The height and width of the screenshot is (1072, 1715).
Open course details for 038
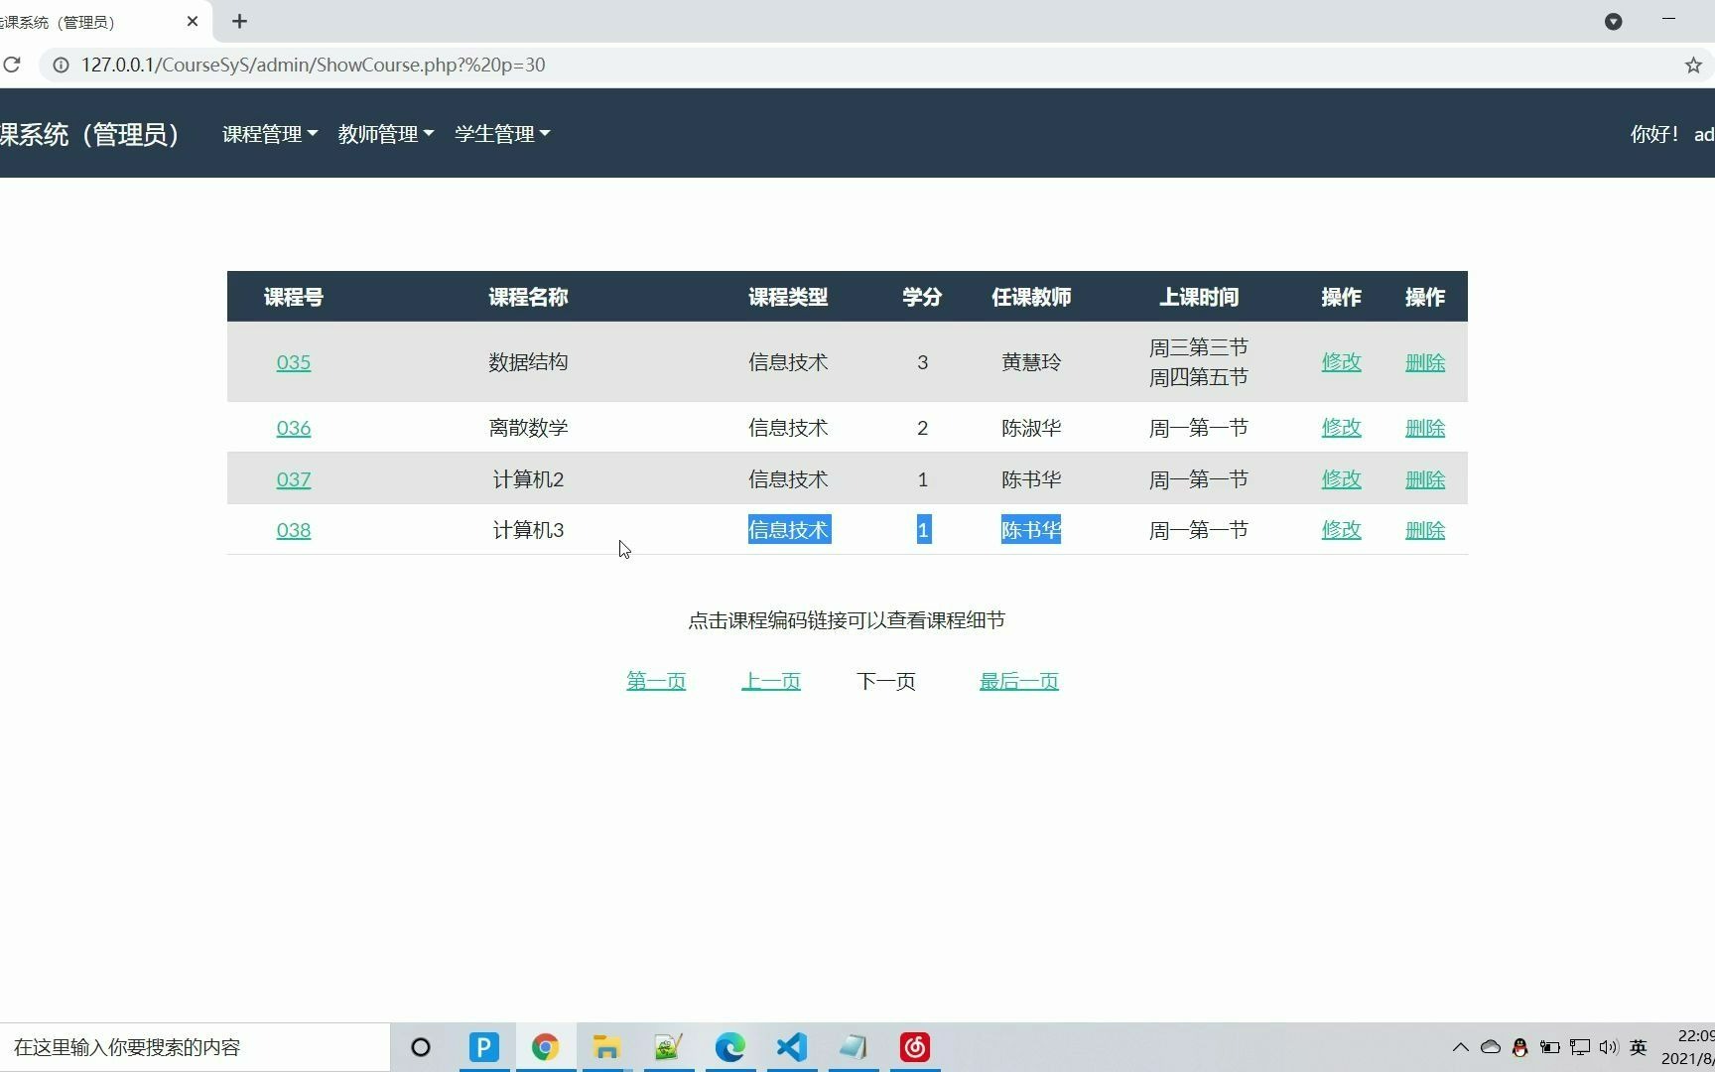tap(294, 530)
